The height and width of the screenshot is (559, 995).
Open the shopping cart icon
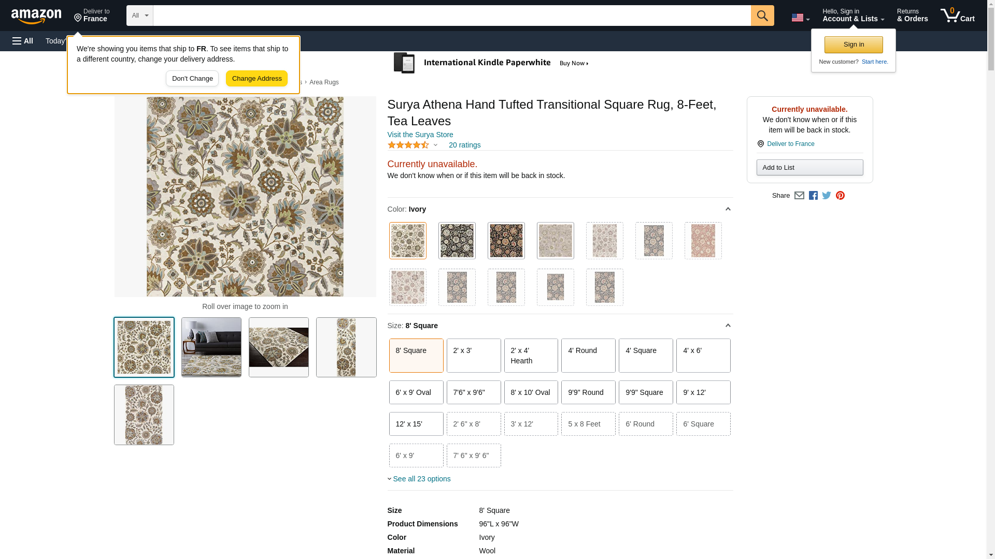(957, 16)
